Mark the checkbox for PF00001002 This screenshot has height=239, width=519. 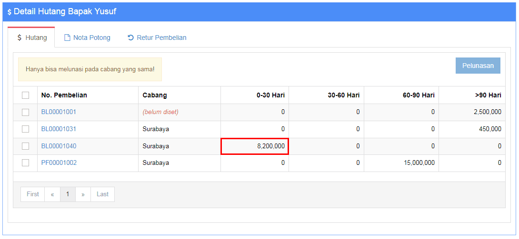tap(25, 163)
